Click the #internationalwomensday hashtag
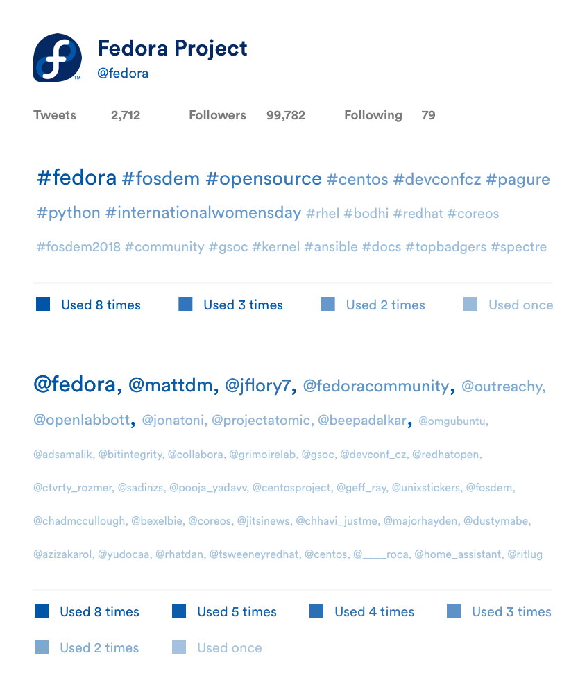587x687 pixels. (x=203, y=213)
